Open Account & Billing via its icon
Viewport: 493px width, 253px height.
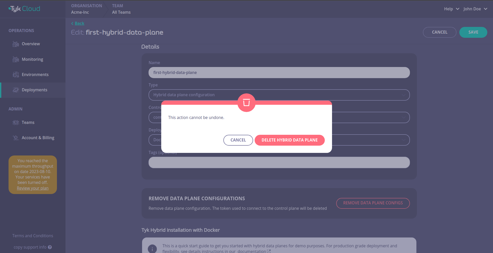pyautogui.click(x=16, y=137)
